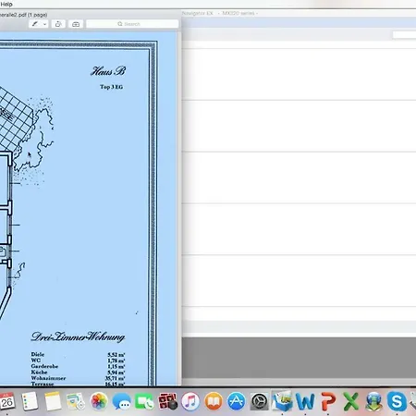Open iTunes from the Dock

190,401
